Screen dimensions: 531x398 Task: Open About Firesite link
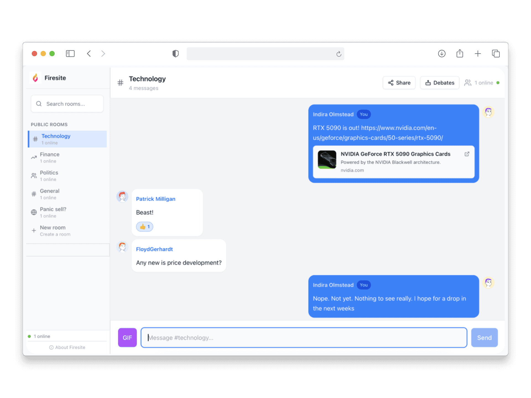pos(67,347)
